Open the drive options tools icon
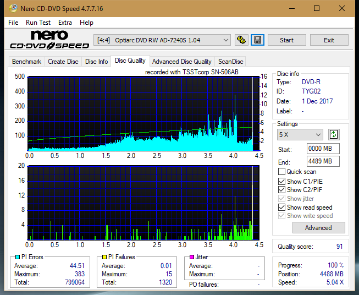 (241, 40)
